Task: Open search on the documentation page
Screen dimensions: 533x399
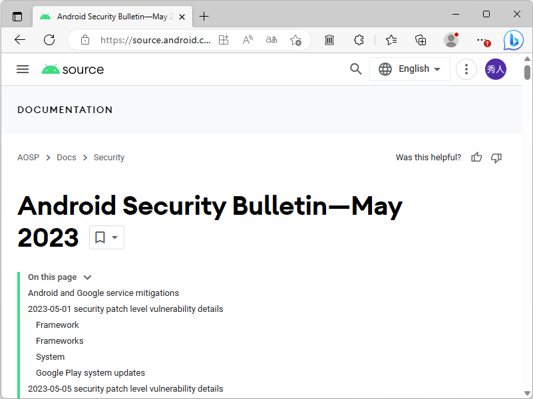Action: (355, 68)
